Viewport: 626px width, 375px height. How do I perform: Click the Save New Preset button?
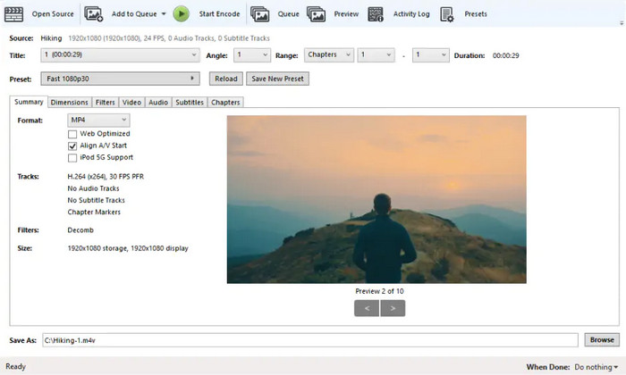[x=277, y=79]
